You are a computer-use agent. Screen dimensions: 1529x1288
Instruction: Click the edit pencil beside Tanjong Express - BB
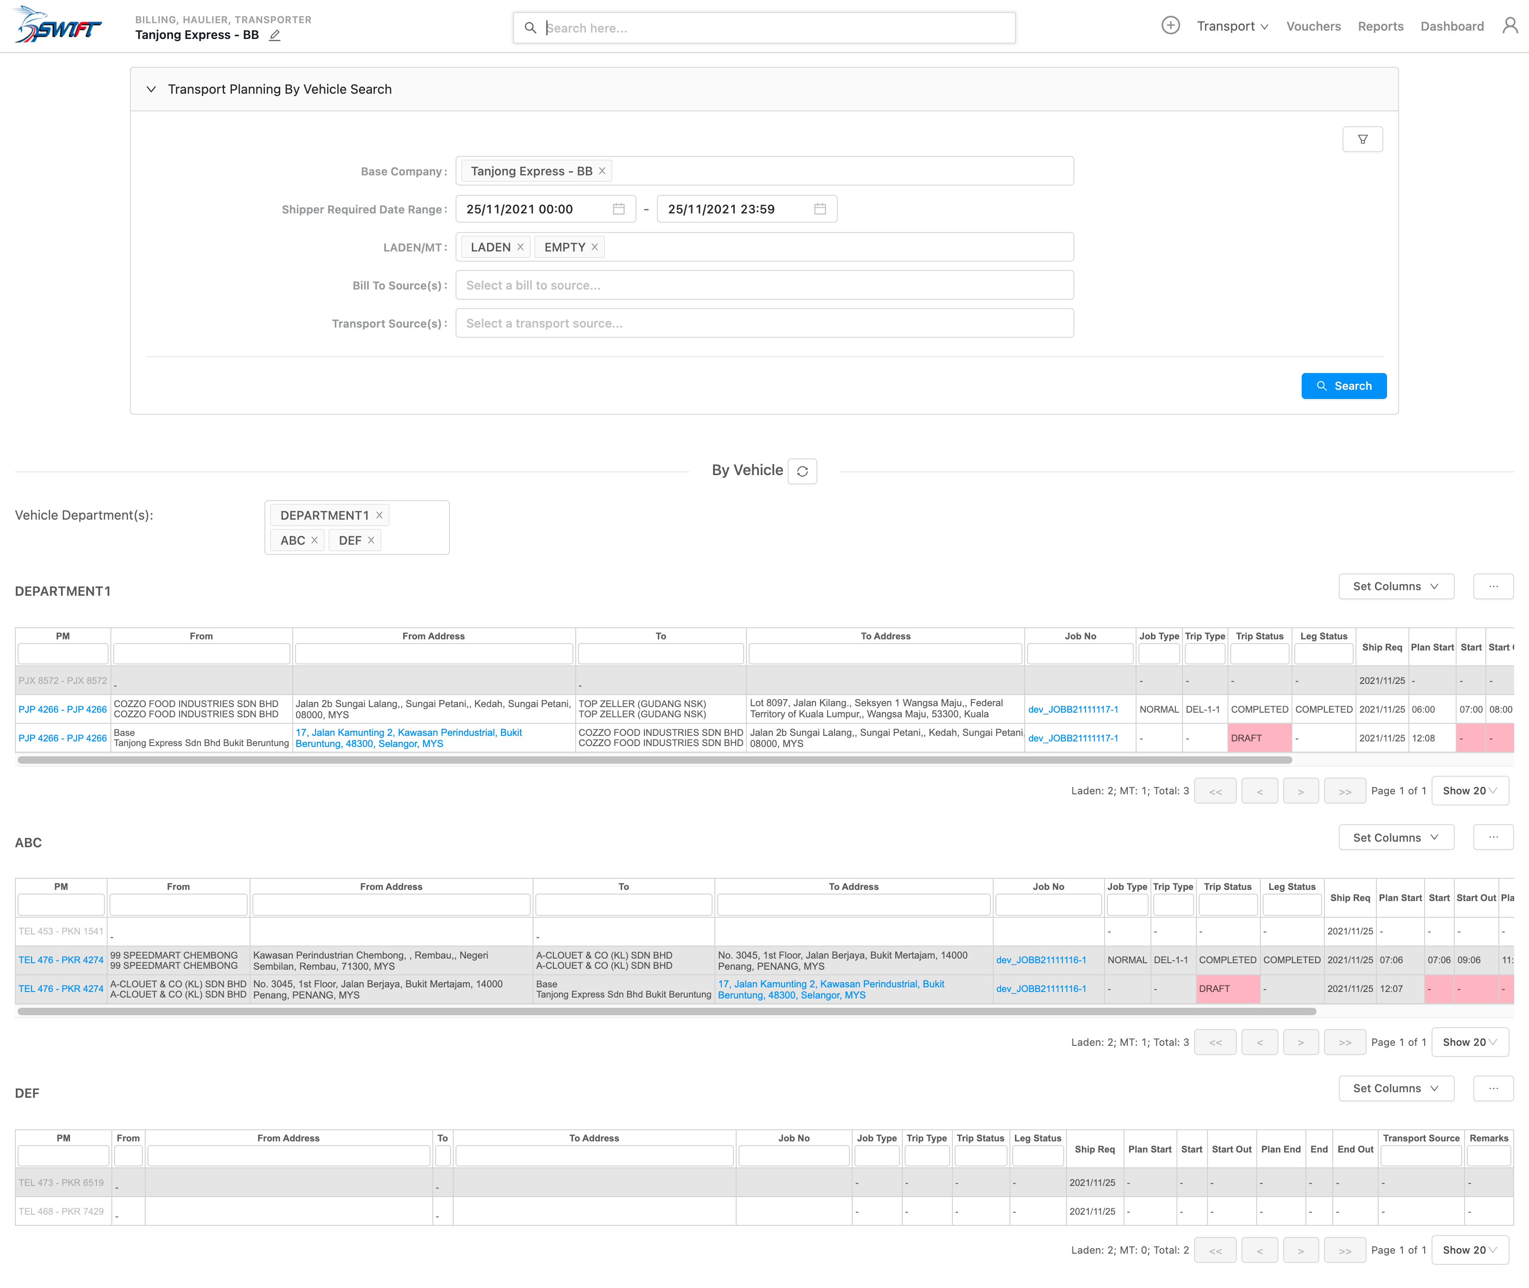(x=275, y=35)
